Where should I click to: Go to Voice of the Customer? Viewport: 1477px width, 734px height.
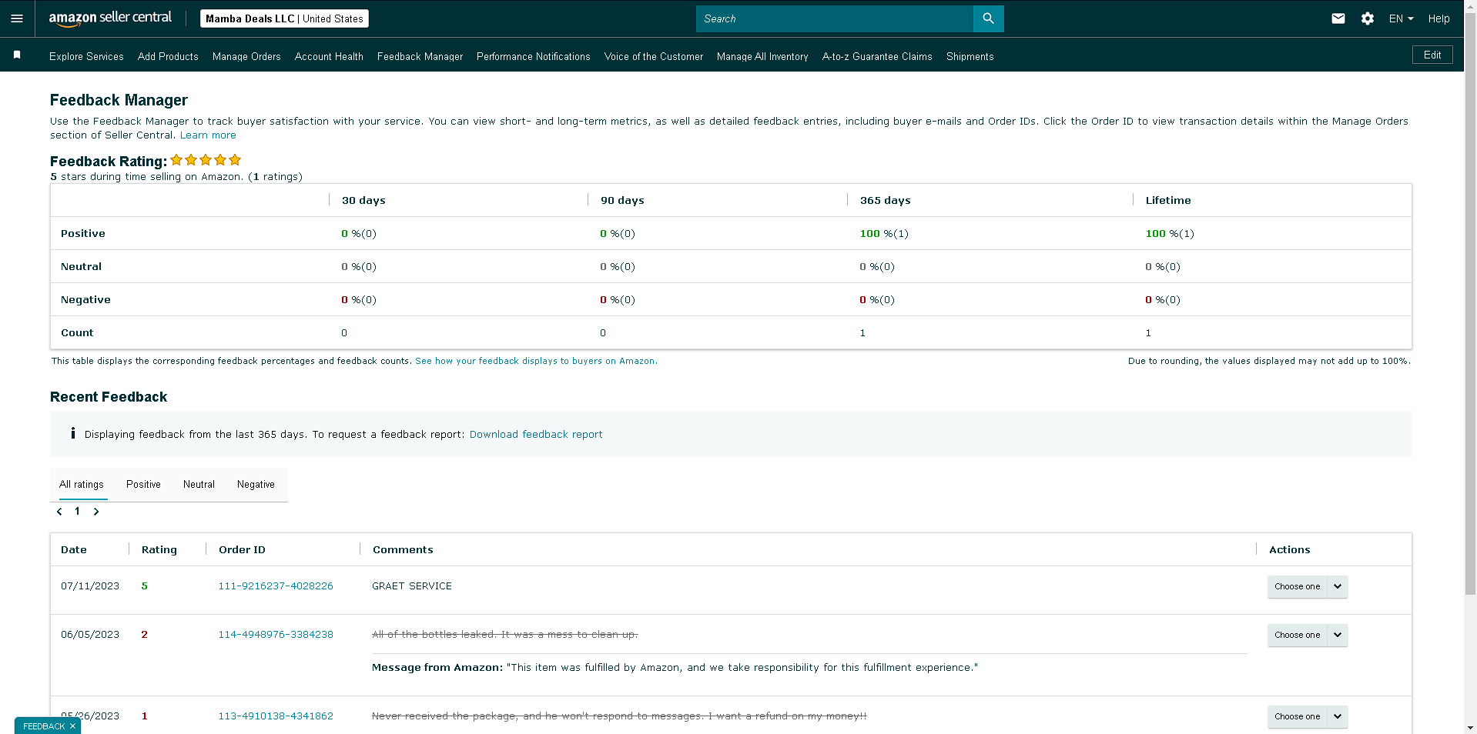click(653, 56)
